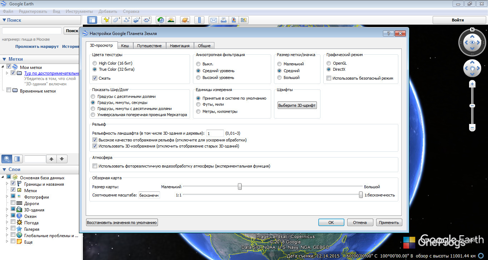488x260 pixels.
Task: Click the zoom slider handle on map
Action: [472, 106]
